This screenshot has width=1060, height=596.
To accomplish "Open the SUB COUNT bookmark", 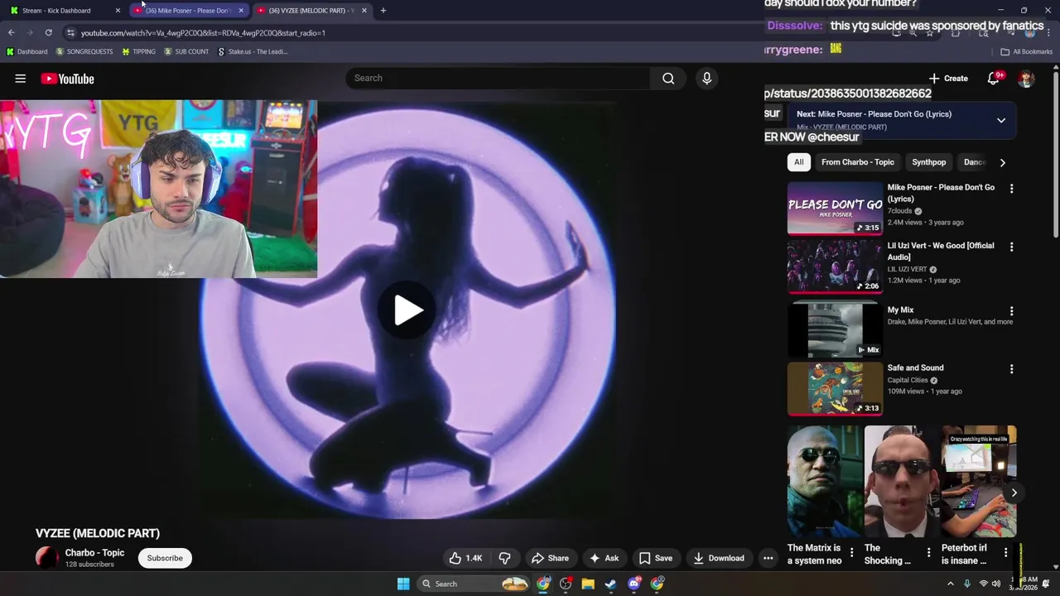I will pos(186,51).
